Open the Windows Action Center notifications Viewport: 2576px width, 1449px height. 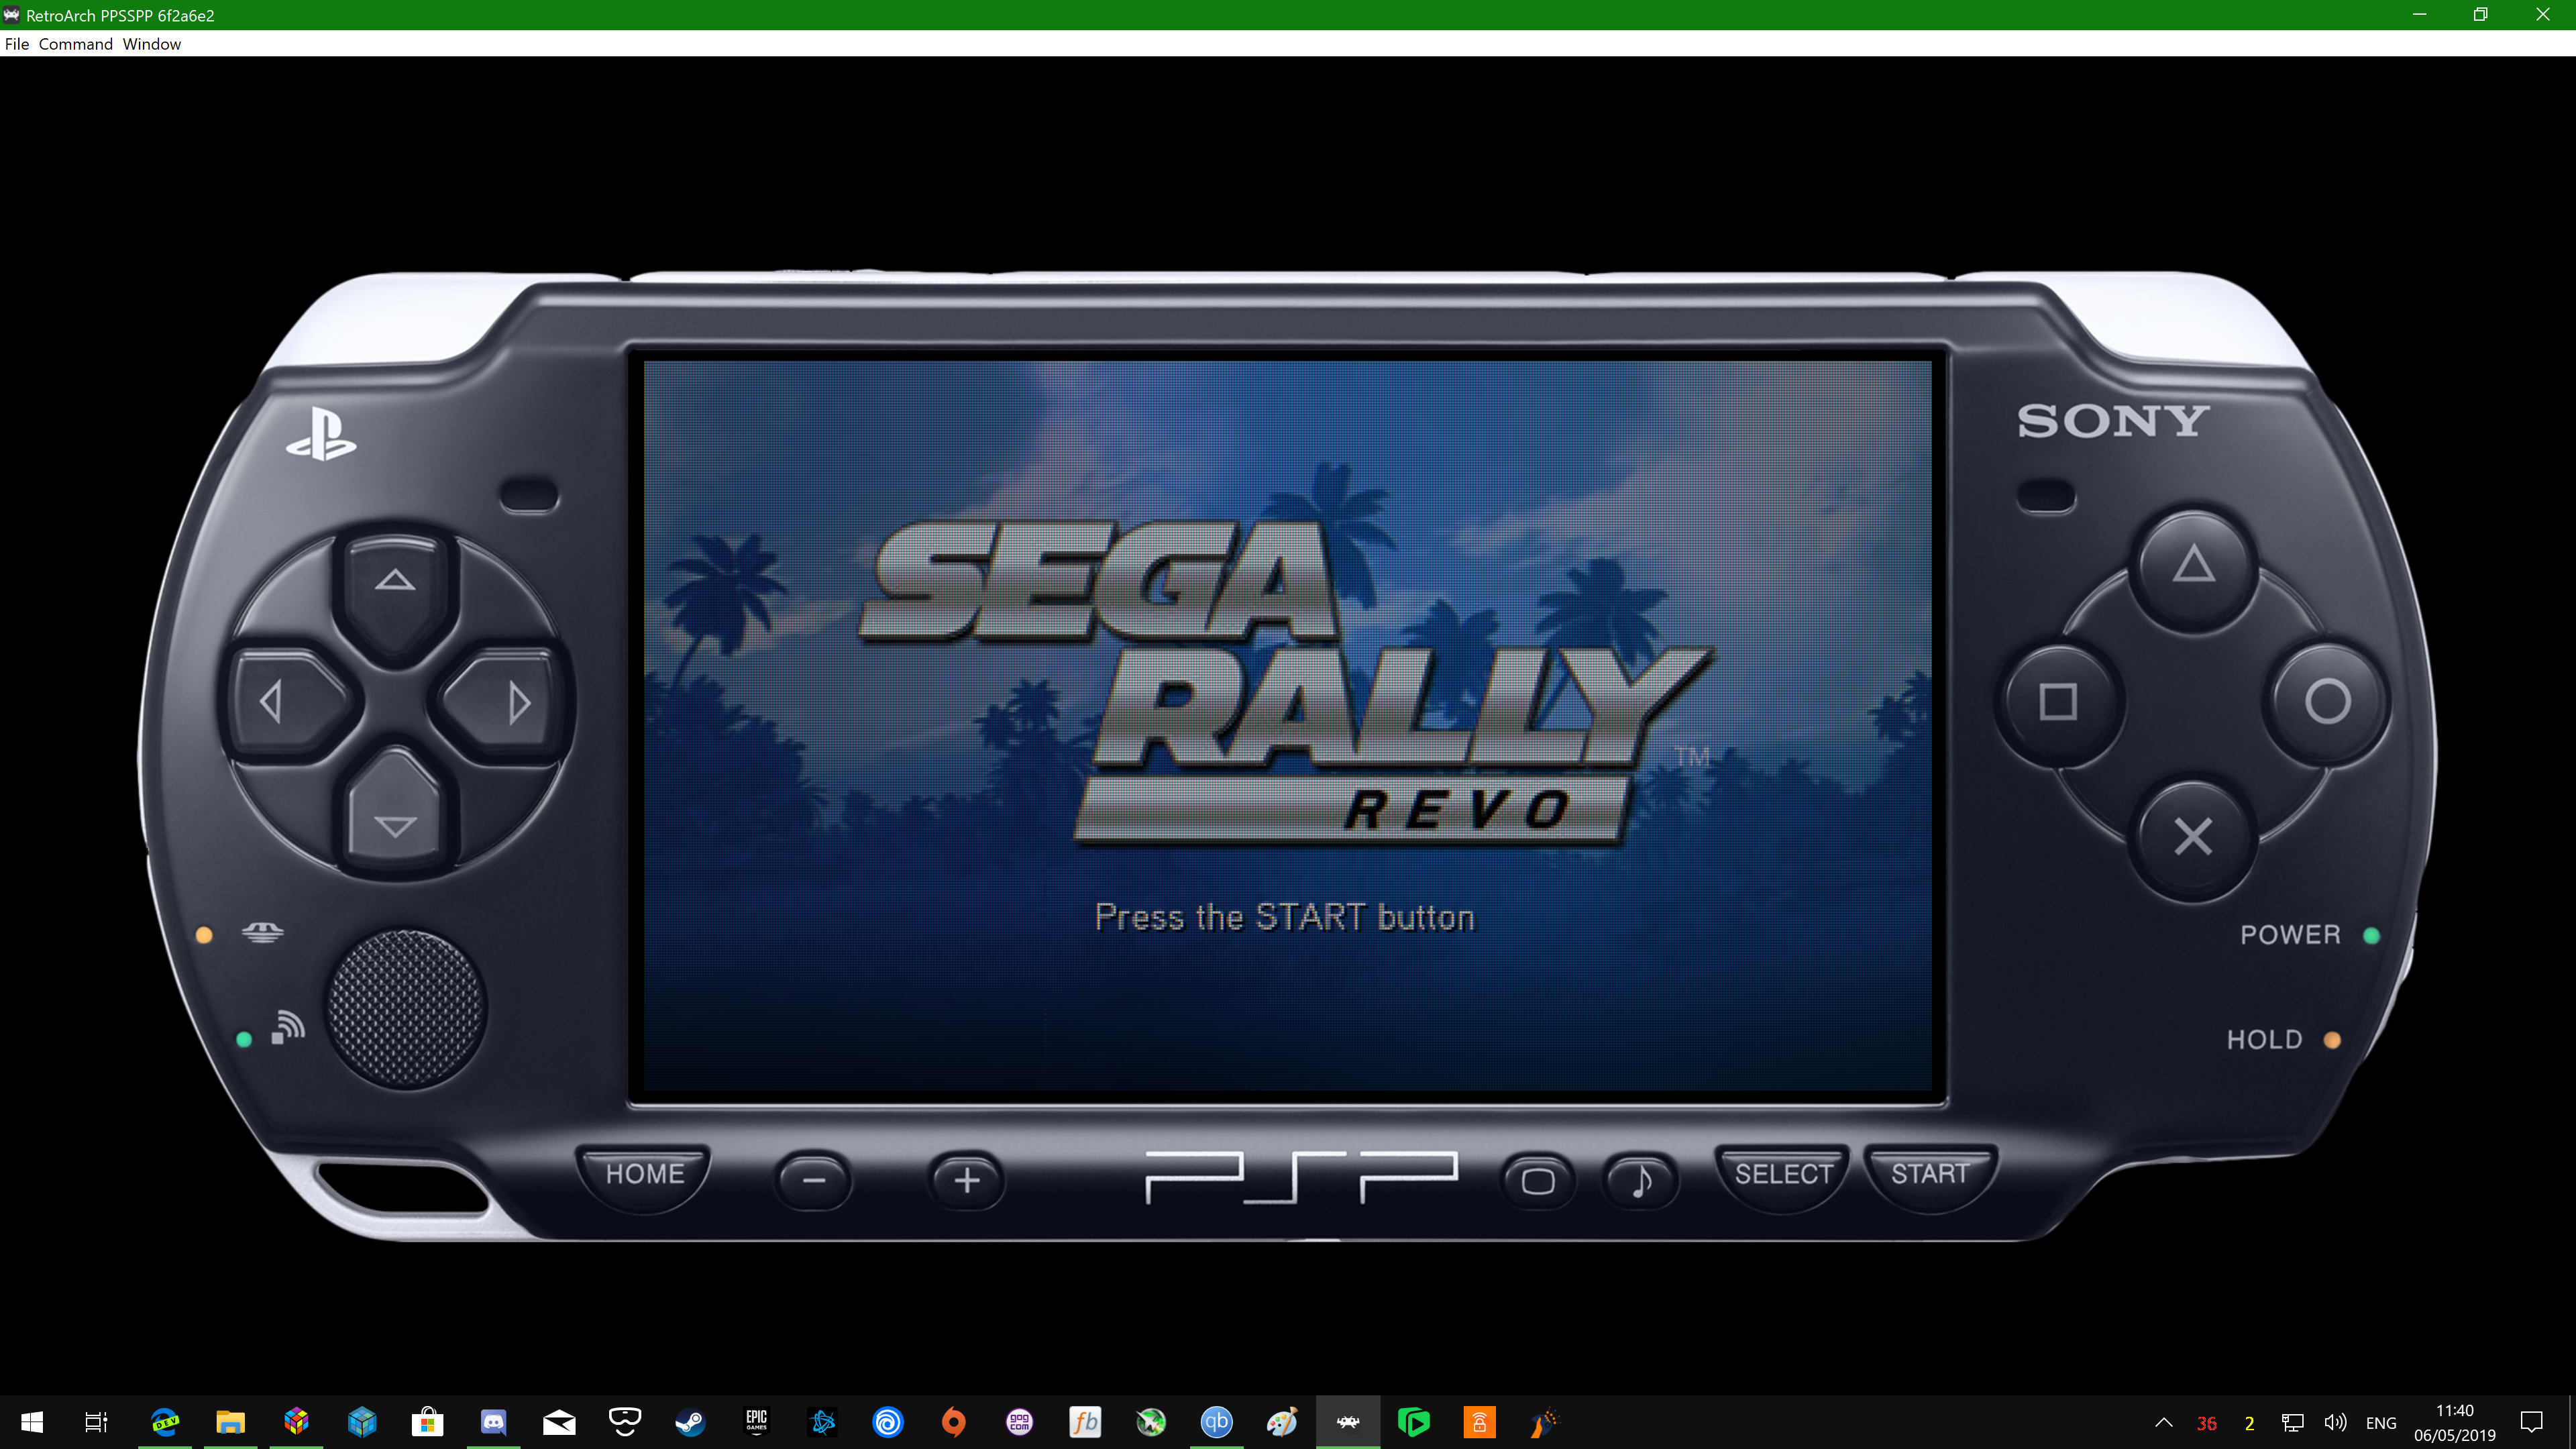(2532, 1422)
